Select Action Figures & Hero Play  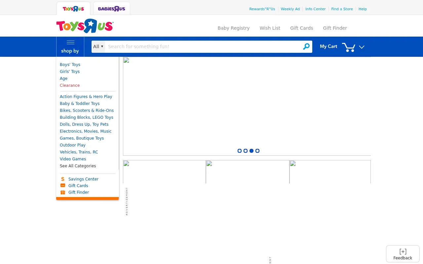point(86,97)
